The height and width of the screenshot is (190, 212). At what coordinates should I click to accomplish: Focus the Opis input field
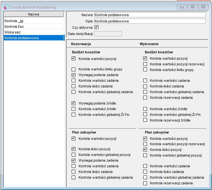[150, 21]
